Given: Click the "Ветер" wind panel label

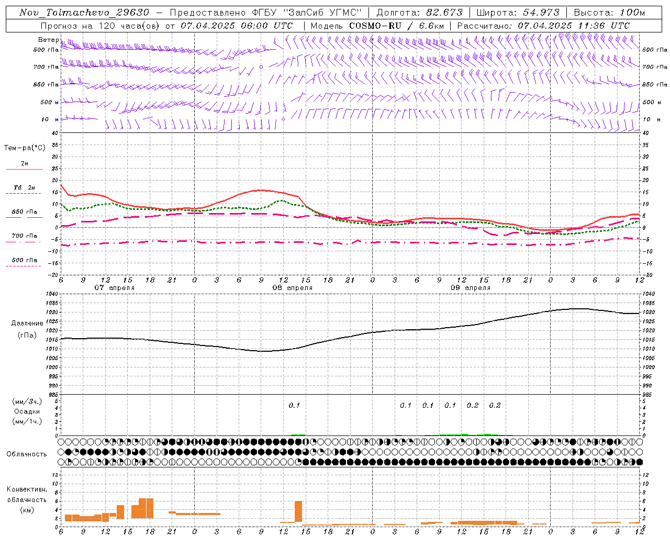Looking at the screenshot, I should click(x=48, y=40).
